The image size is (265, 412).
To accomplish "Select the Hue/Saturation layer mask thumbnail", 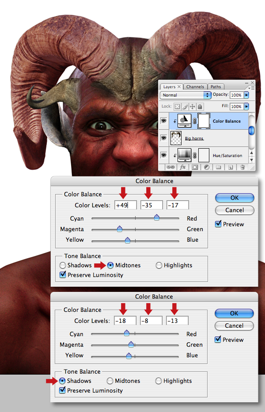I will coord(204,155).
